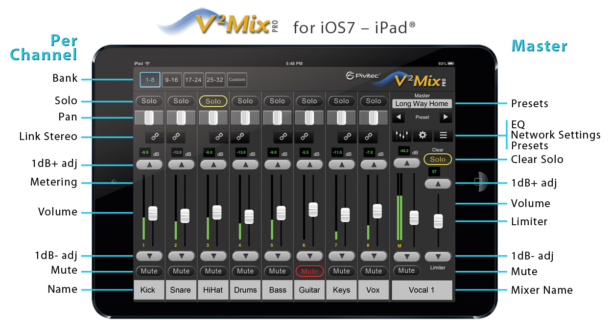This screenshot has width=611, height=331.
Task: Solo the Vox channel
Action: pyautogui.click(x=374, y=101)
